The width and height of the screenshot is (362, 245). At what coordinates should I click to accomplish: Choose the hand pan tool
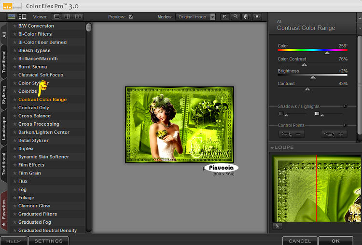coord(246,16)
